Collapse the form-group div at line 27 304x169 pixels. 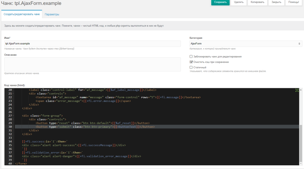(x=13, y=116)
